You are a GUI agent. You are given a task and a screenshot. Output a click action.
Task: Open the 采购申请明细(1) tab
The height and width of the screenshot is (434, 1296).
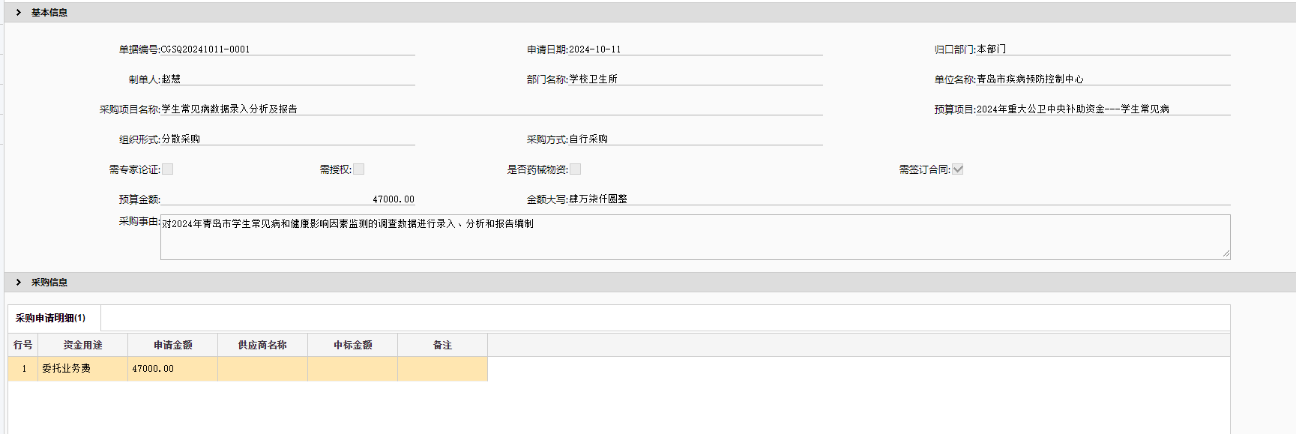pos(51,318)
